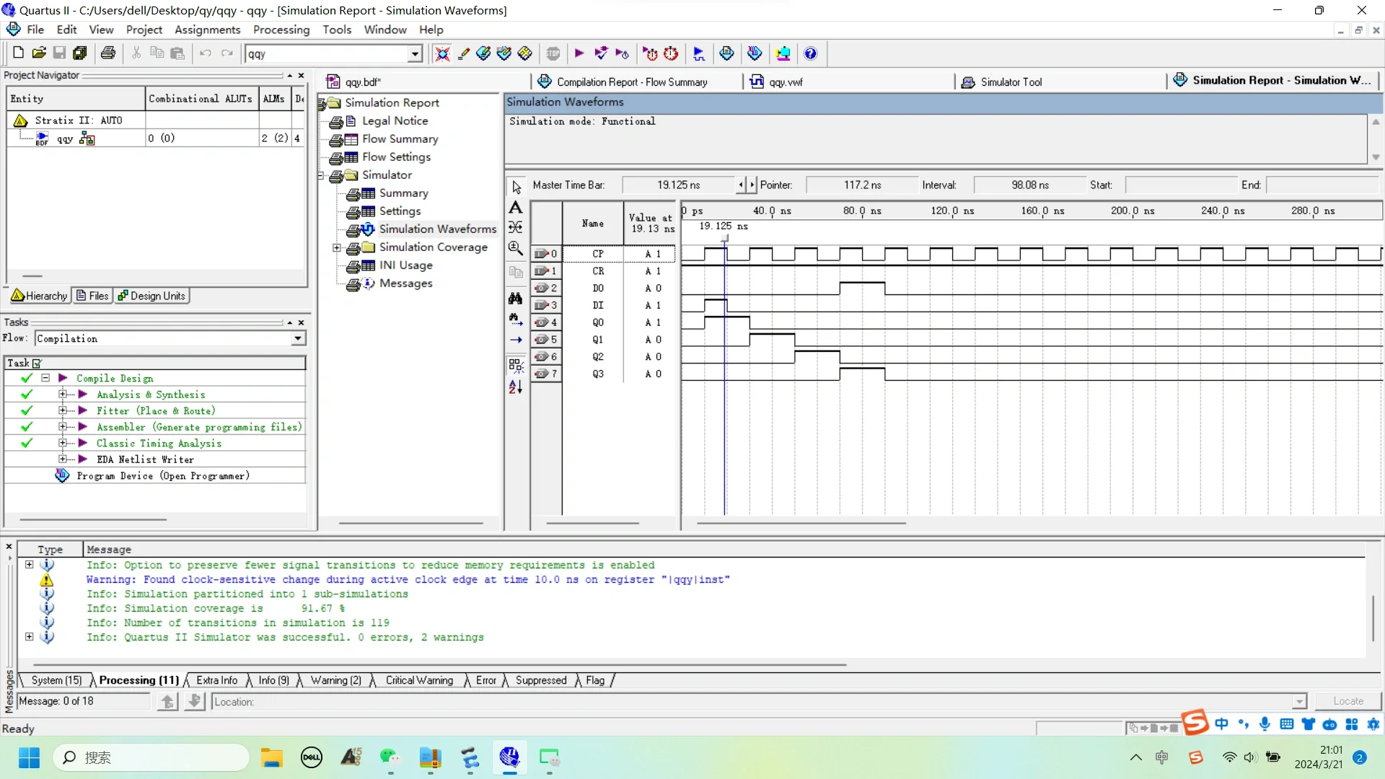The width and height of the screenshot is (1385, 779).
Task: Click the Files tab in Project Navigator
Action: [x=92, y=296]
